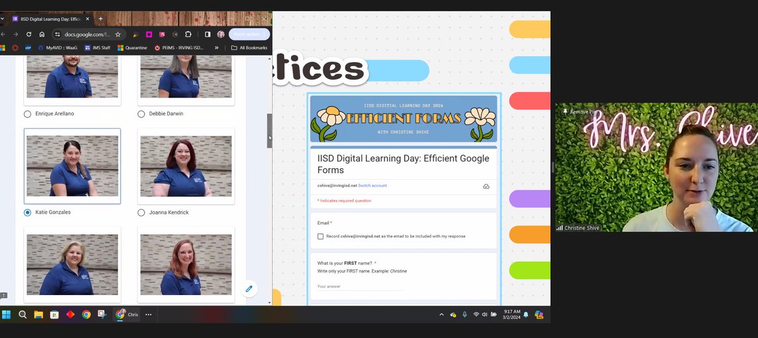The image size is (758, 338).
Task: Open the tab search dropdown arrow
Action: [3, 19]
